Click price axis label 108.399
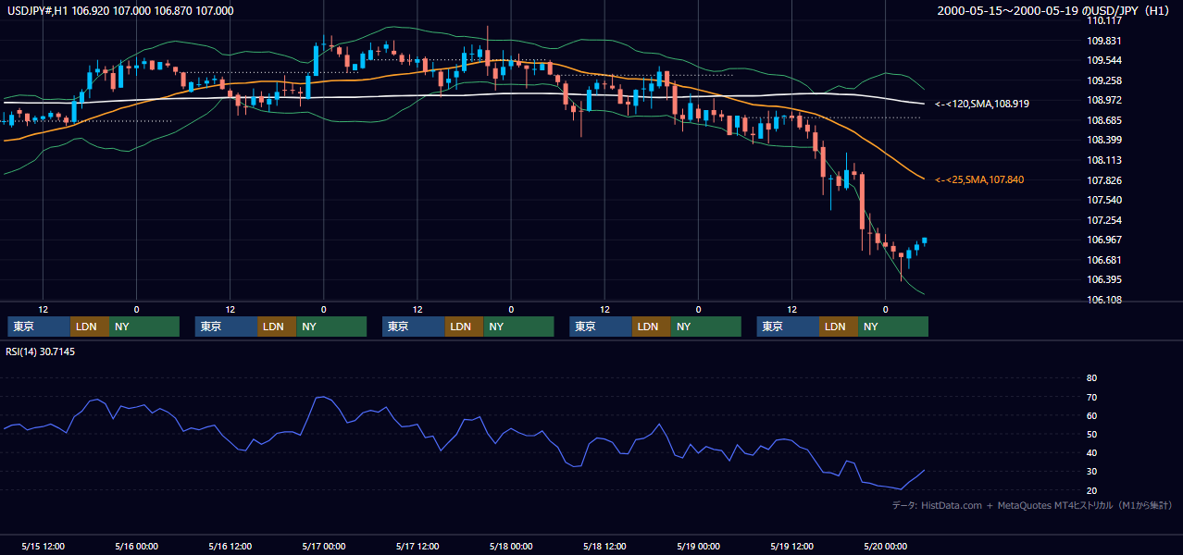 point(1104,140)
